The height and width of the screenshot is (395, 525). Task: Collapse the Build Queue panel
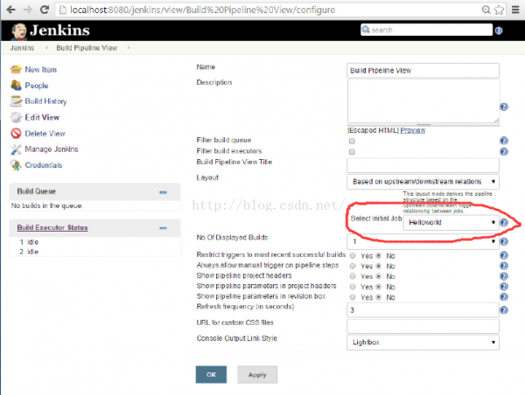[x=163, y=192]
